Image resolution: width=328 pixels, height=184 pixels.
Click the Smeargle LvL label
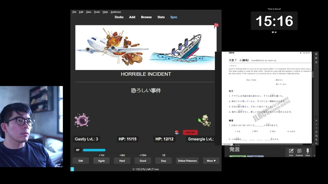(201, 139)
